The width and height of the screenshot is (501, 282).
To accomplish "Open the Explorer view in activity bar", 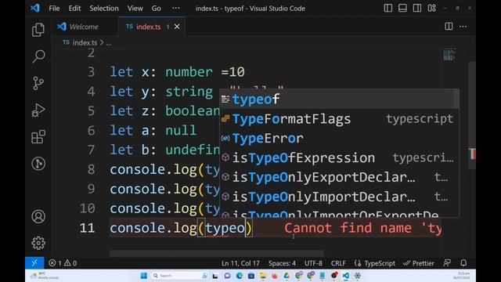I will [x=38, y=30].
